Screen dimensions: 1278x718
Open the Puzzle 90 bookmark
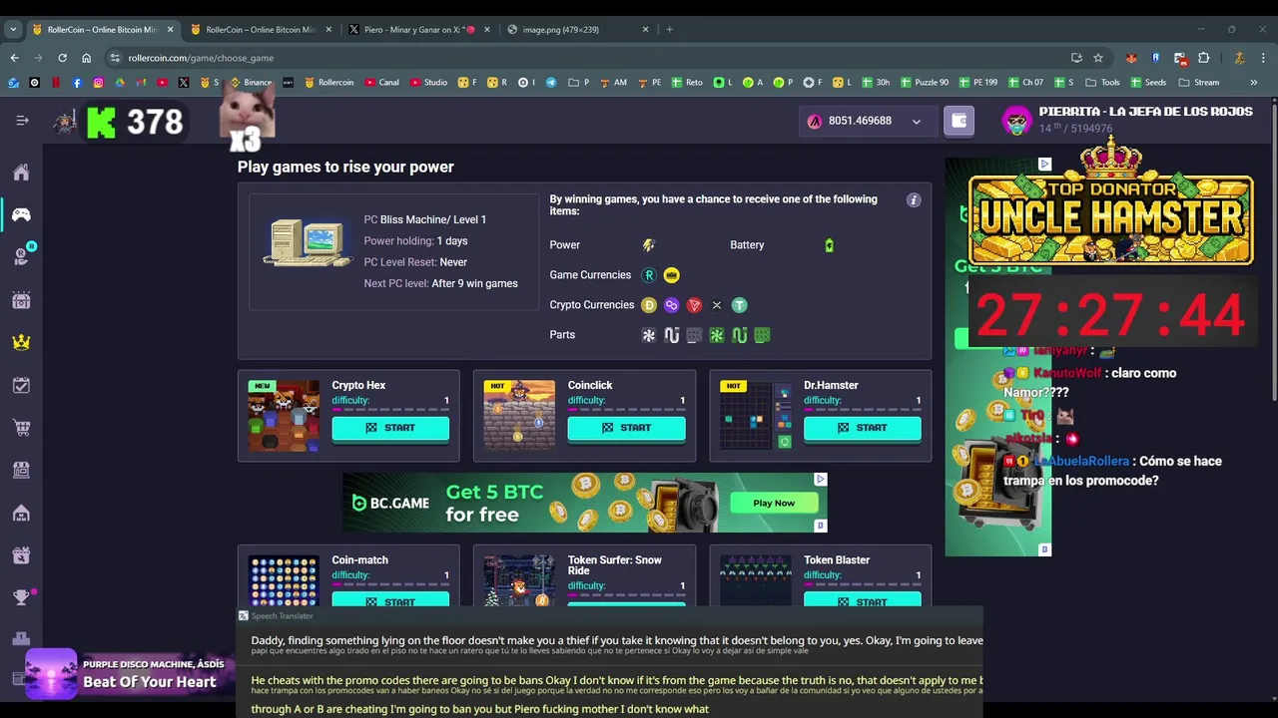(925, 83)
